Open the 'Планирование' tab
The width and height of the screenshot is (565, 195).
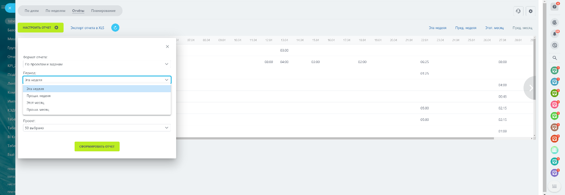(103, 11)
